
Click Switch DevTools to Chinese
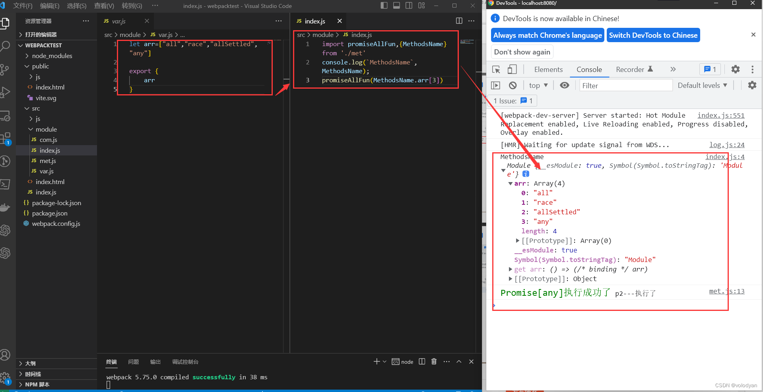(653, 35)
